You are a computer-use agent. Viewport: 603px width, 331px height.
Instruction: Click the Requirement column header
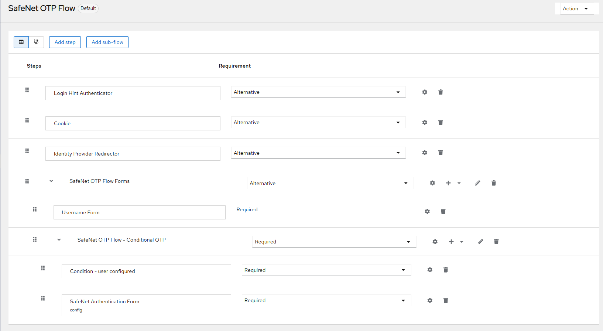pyautogui.click(x=234, y=66)
